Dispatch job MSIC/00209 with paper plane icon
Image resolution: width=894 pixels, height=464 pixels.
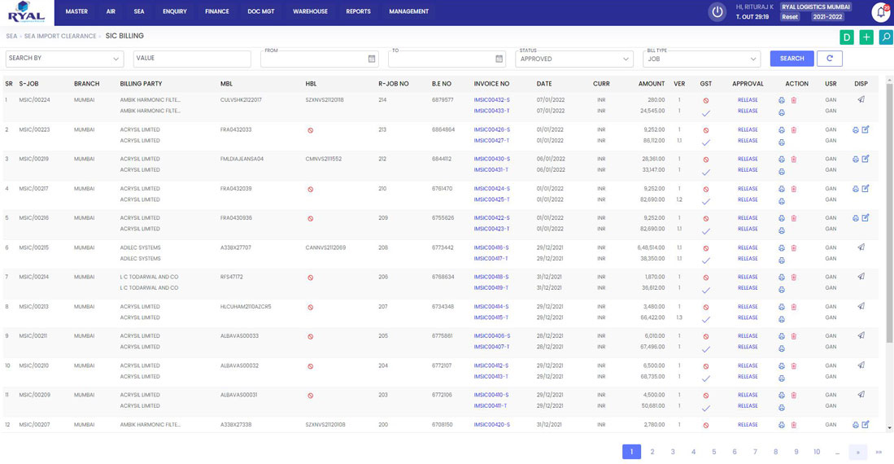(861, 394)
